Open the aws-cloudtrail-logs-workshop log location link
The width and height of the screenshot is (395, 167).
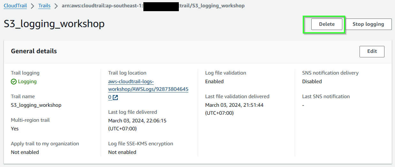point(148,90)
